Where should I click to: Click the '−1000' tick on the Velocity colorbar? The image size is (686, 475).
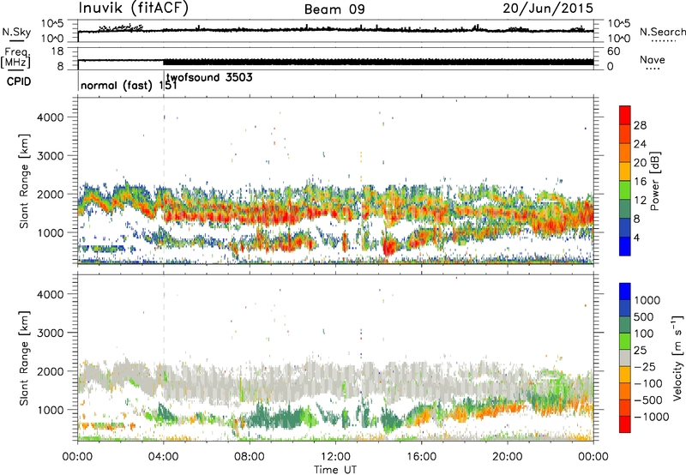[652, 417]
